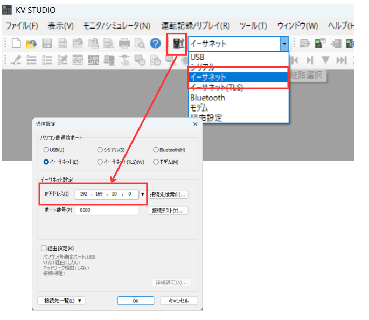Open the IP address history dropdown arrow

click(142, 194)
